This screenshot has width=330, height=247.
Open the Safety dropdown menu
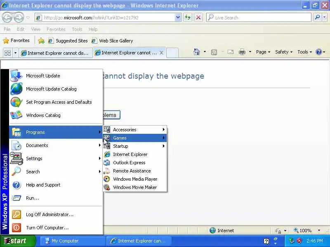coord(284,52)
